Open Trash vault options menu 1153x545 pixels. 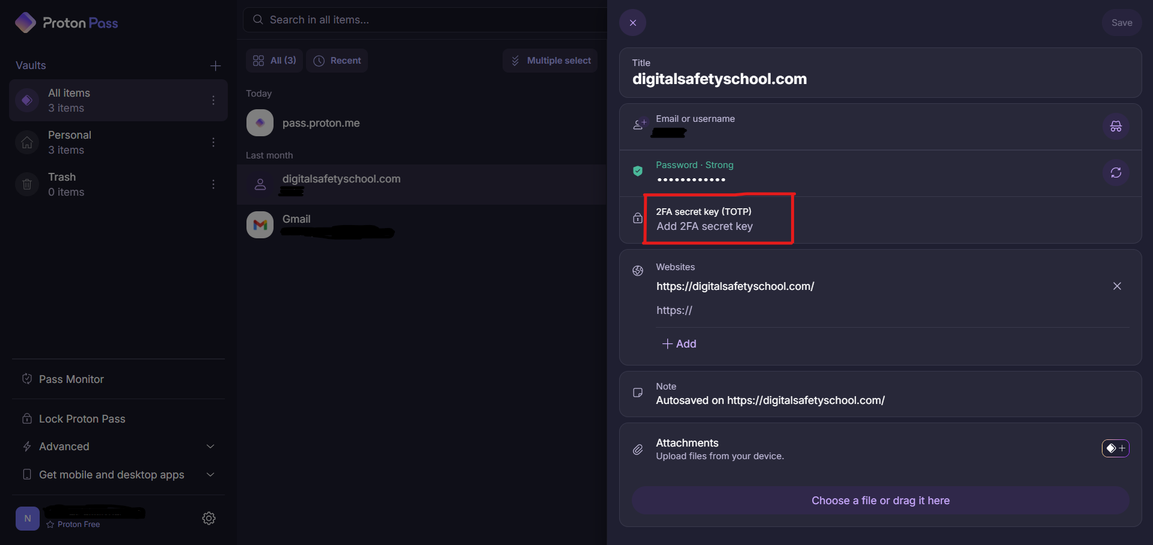[213, 184]
